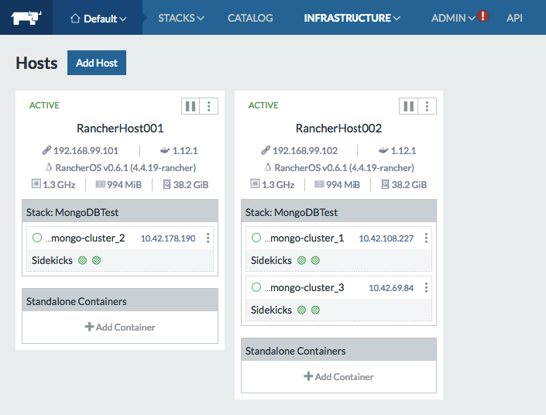Click disk storage icon on RancherHost002
This screenshot has height=415, width=546.
(385, 184)
